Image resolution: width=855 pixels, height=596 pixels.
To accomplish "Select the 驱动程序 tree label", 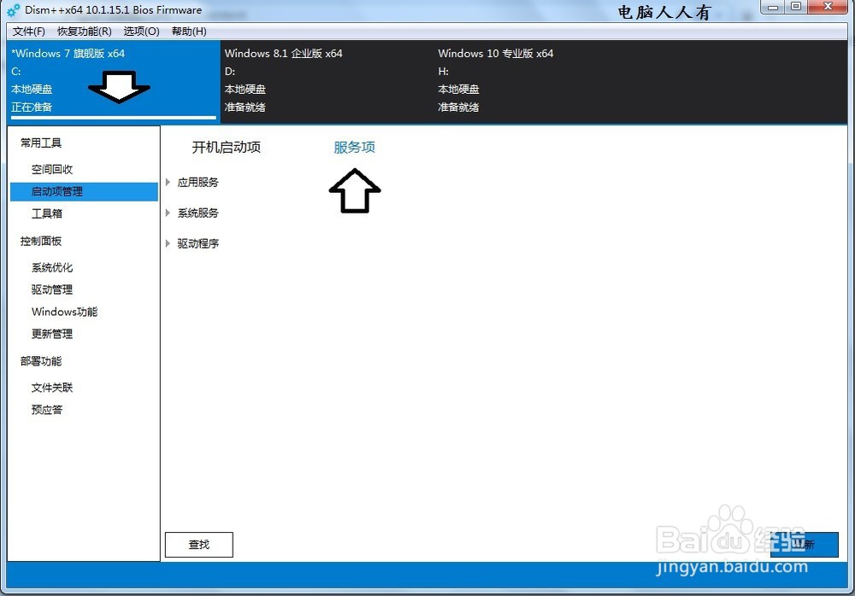I will pos(198,243).
